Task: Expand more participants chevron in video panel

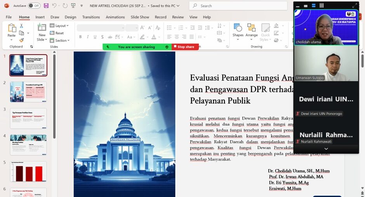Action: click(326, 149)
